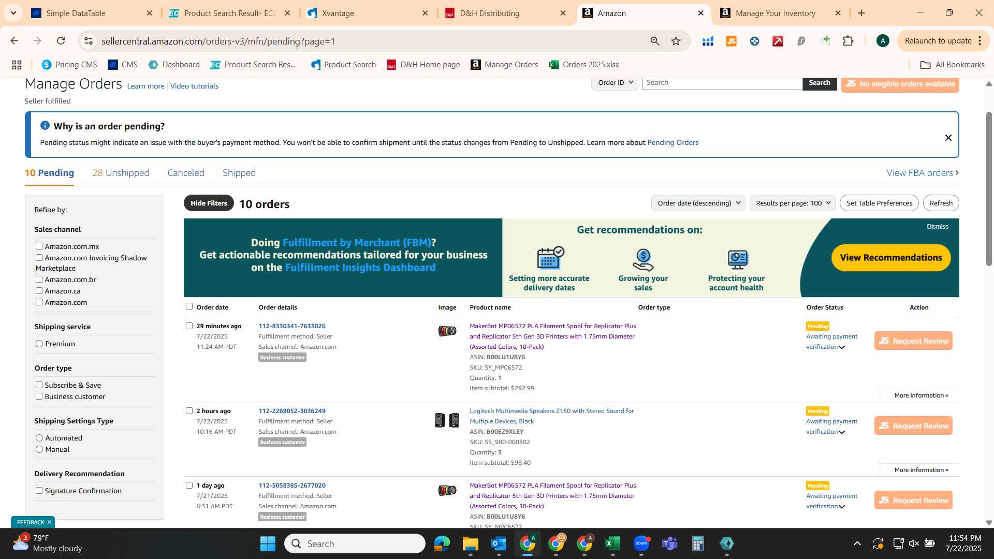
Task: Open Outlook from the taskbar
Action: [499, 543]
